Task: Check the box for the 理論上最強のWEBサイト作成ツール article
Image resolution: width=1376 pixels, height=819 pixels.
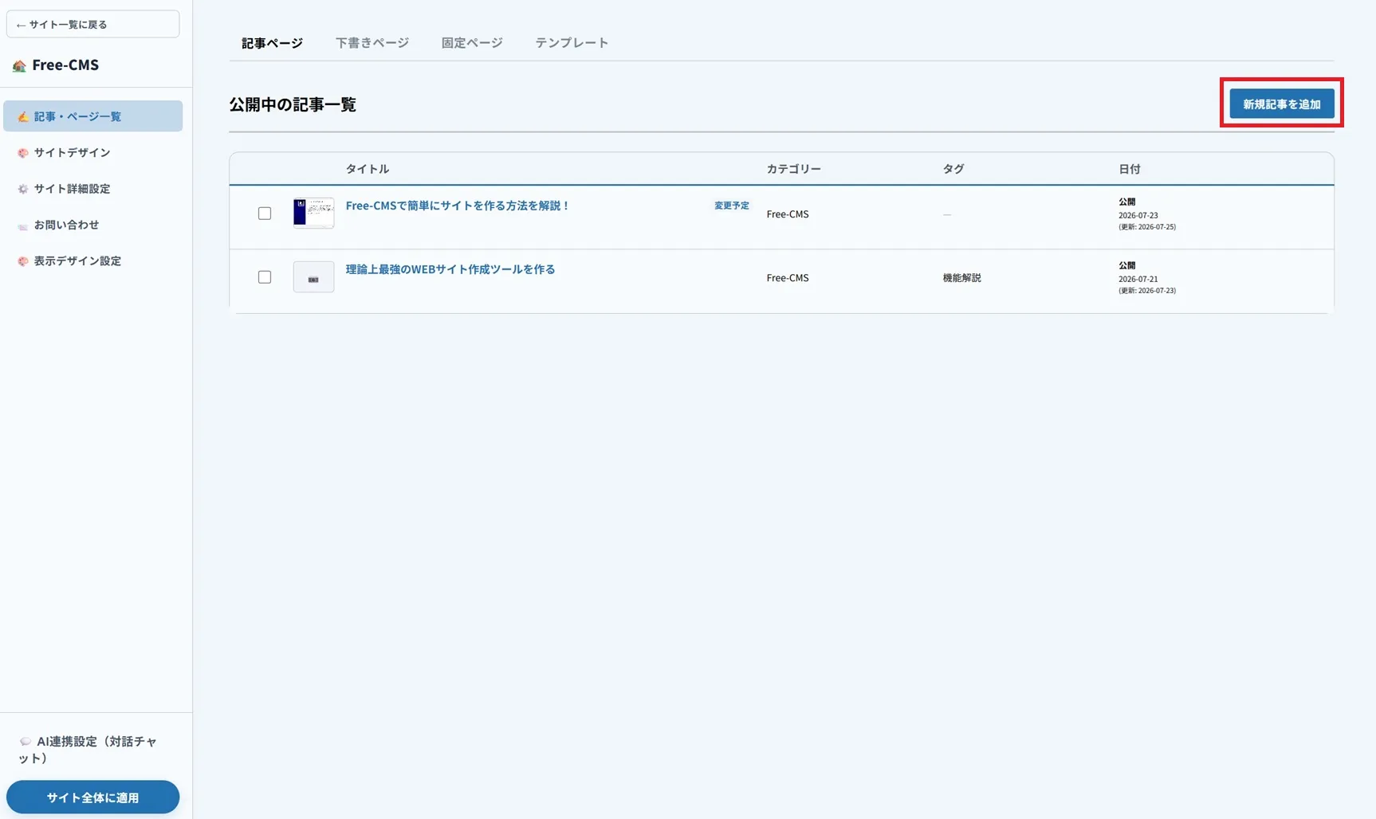Action: point(265,277)
